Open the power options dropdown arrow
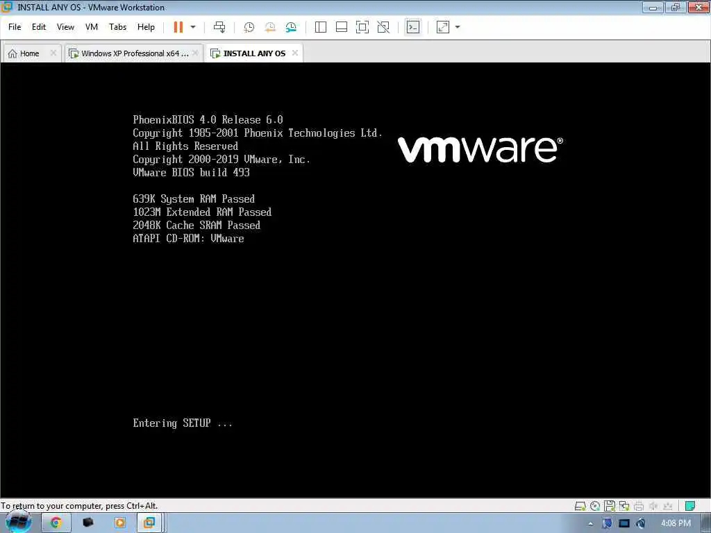 [x=193, y=27]
